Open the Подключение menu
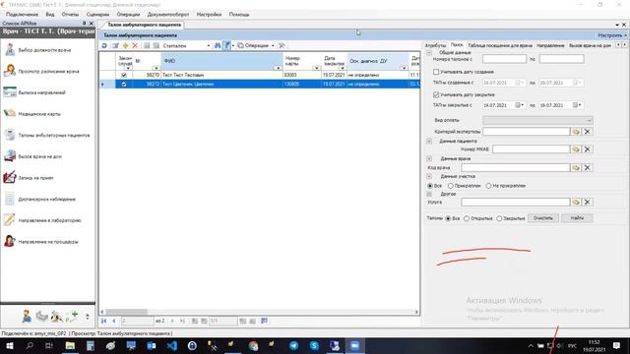Image resolution: width=630 pixels, height=354 pixels. click(x=22, y=14)
